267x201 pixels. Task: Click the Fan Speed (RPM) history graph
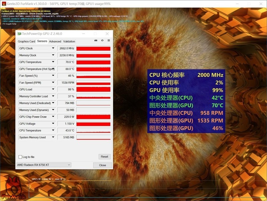click(x=93, y=82)
